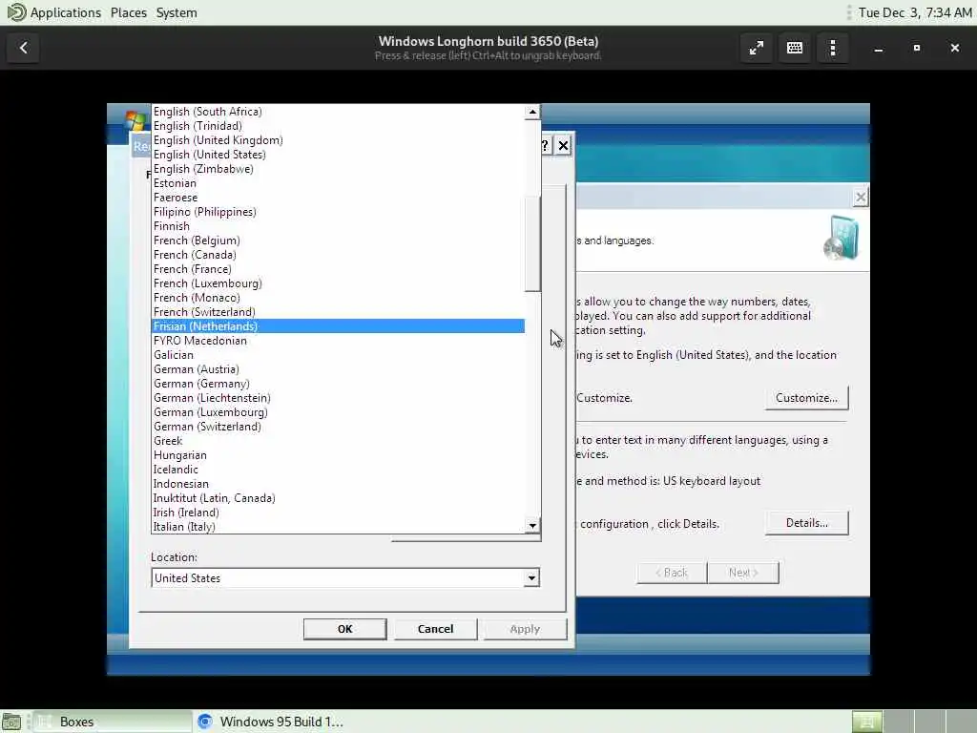This screenshot has width=977, height=733.
Task: Click the Details... button
Action: click(806, 523)
